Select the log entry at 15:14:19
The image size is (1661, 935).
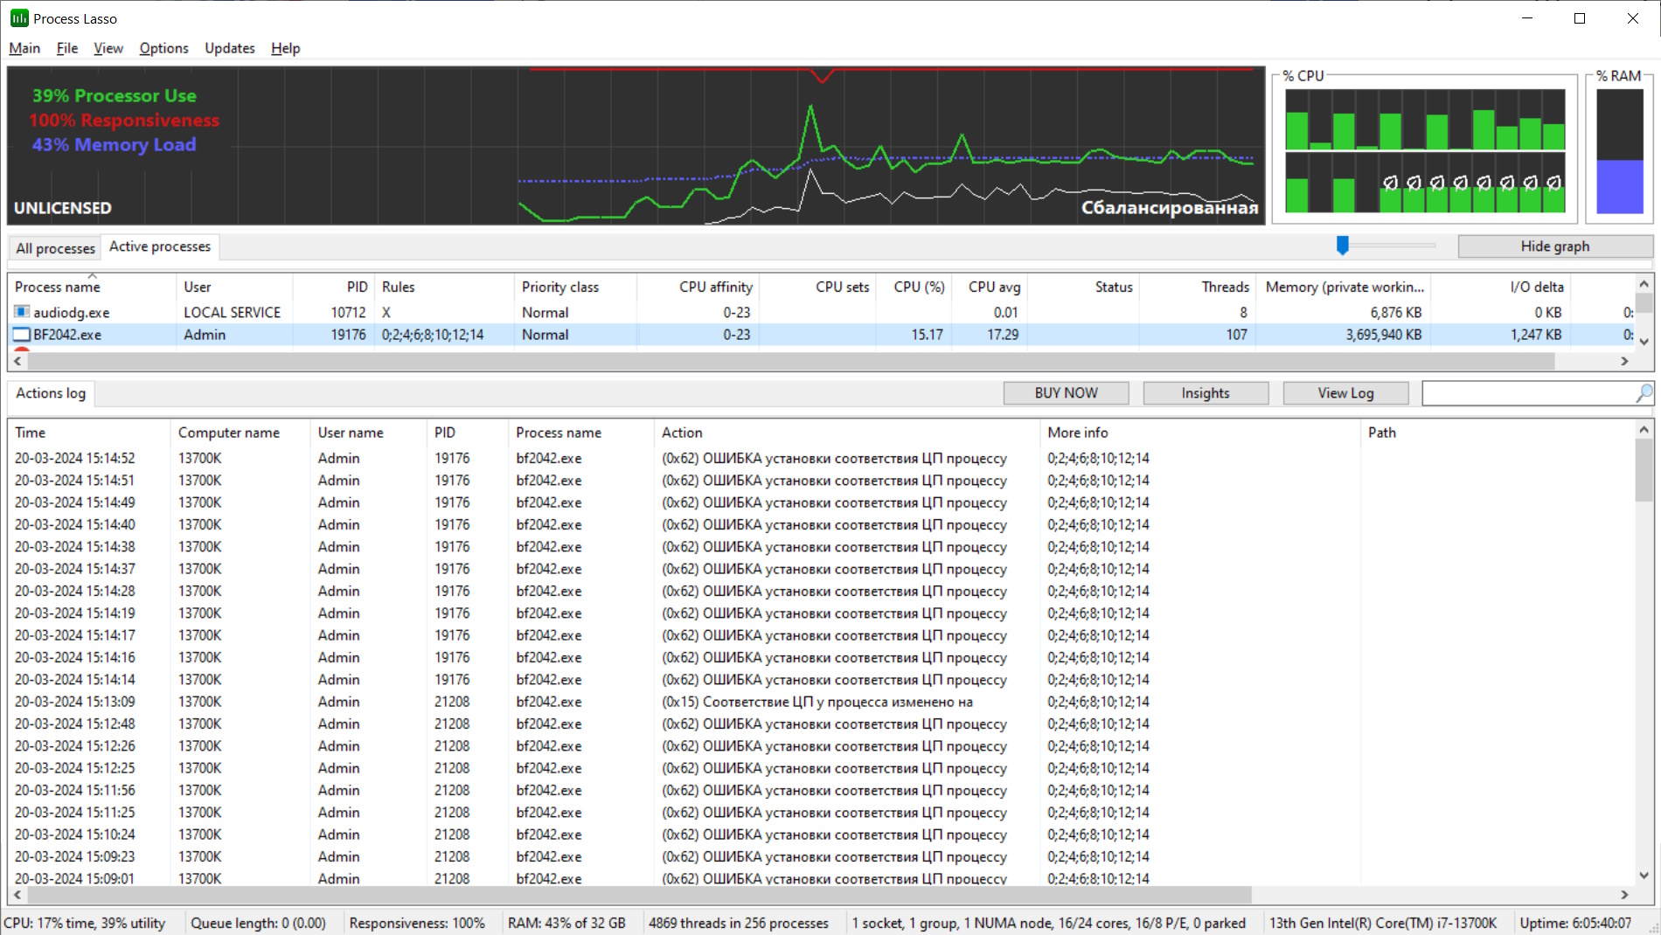tap(821, 613)
